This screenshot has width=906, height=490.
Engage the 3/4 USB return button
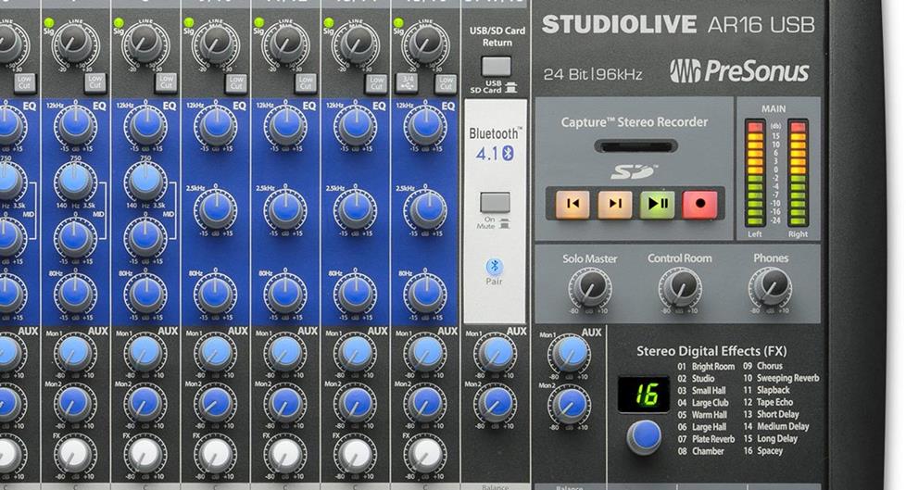pos(408,83)
